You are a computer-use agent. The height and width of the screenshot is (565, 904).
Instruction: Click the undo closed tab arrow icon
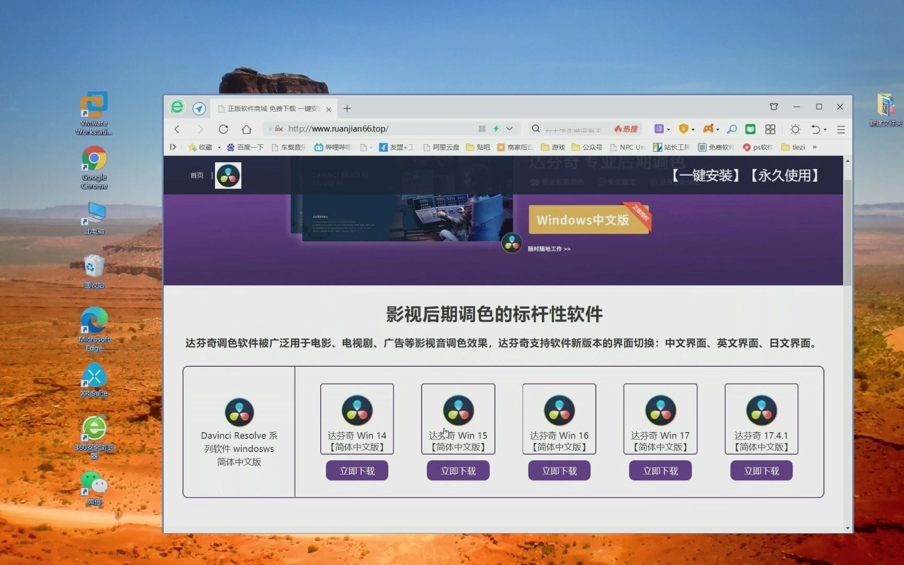click(x=816, y=129)
